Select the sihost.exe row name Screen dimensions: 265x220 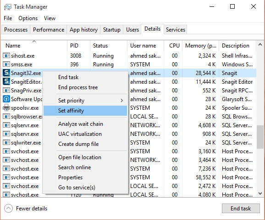point(22,56)
